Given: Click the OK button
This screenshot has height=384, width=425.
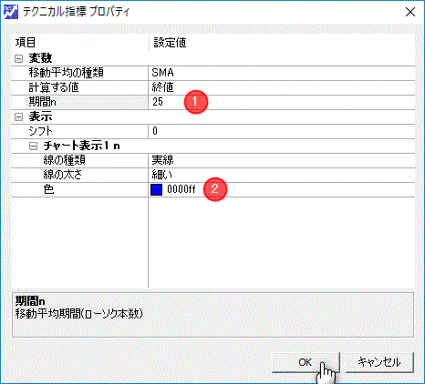Looking at the screenshot, I should point(306,362).
